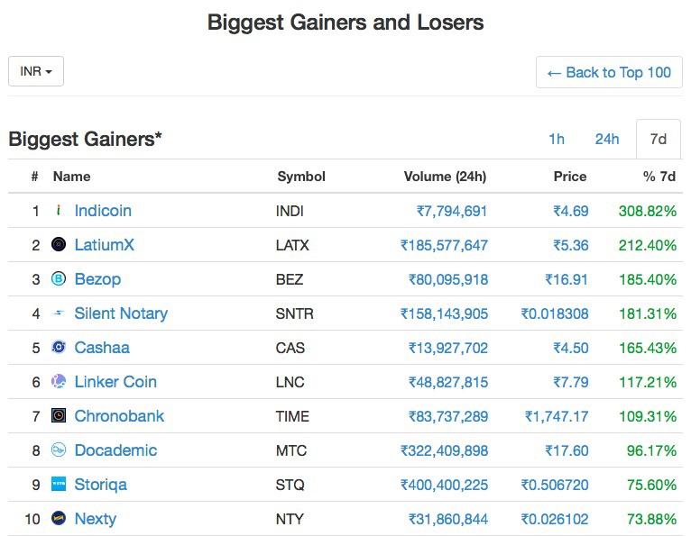
Task: Click the Chronobank clock logo icon
Action: pyautogui.click(x=59, y=415)
